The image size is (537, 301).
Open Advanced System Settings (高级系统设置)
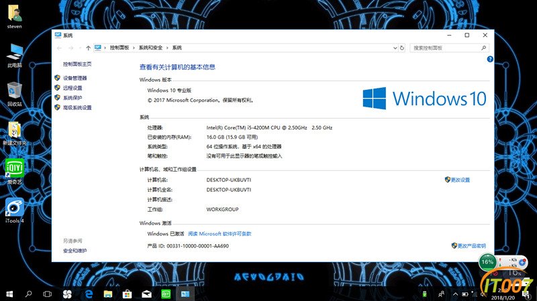click(77, 108)
